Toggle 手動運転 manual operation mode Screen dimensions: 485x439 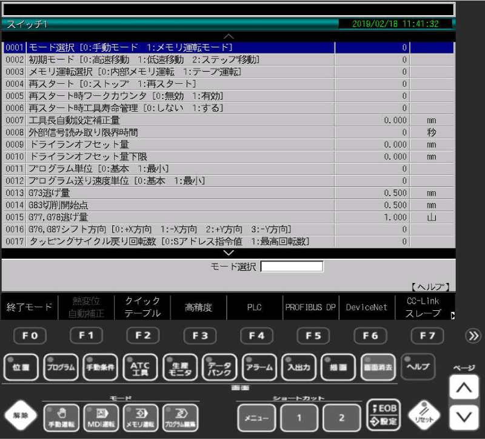point(61,417)
